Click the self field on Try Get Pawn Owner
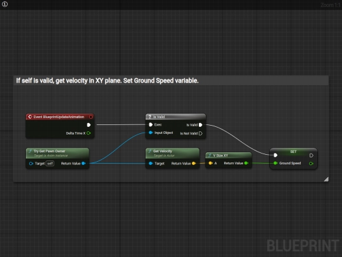Image resolution: width=342 pixels, height=257 pixels. point(50,164)
